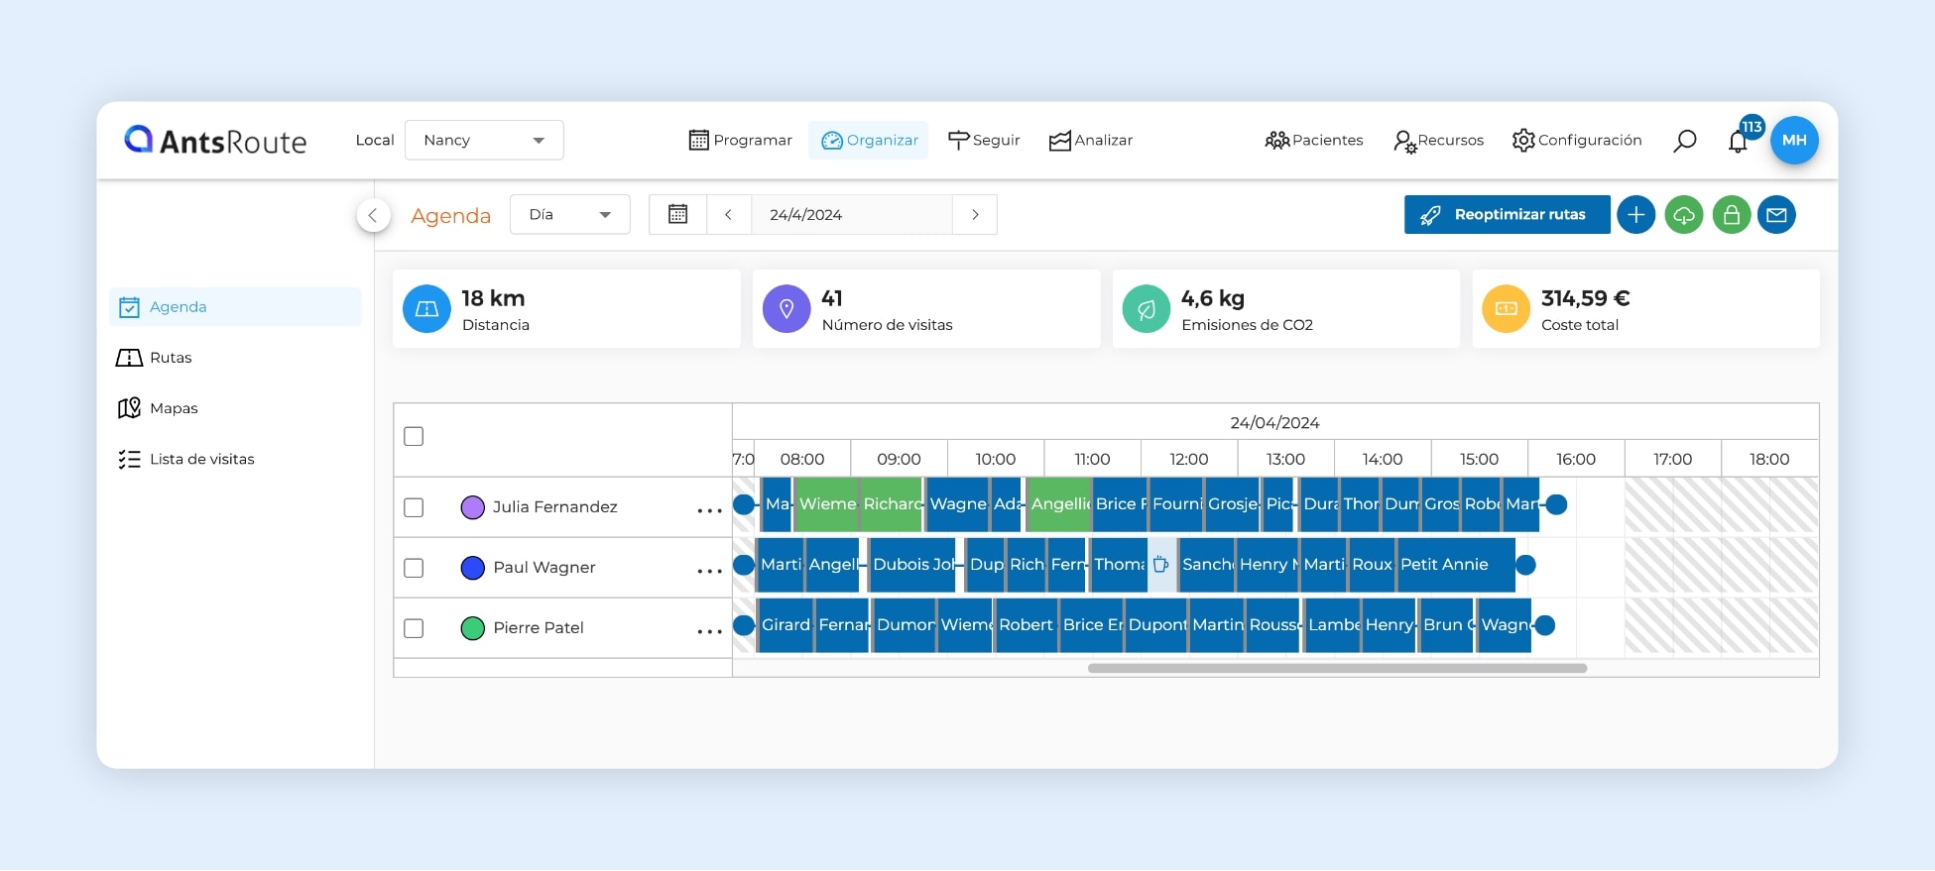Click the Reoptimizar rutas button
This screenshot has height=871, width=1935.
tap(1506, 215)
